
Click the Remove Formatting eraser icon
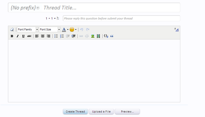12,29
